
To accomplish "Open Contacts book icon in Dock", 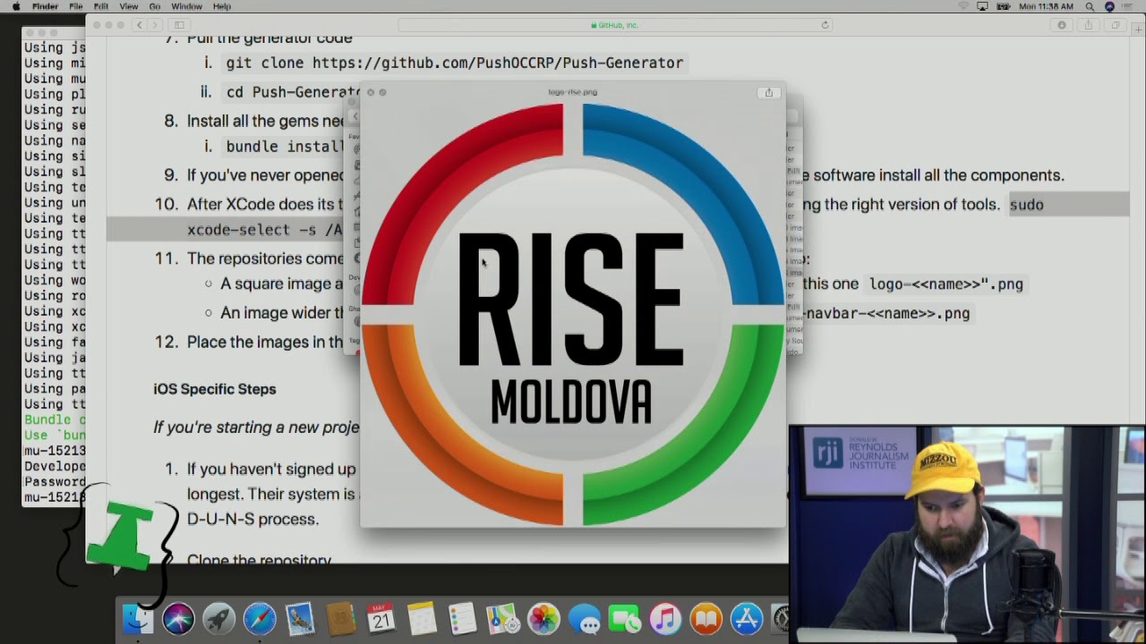I will [x=341, y=619].
